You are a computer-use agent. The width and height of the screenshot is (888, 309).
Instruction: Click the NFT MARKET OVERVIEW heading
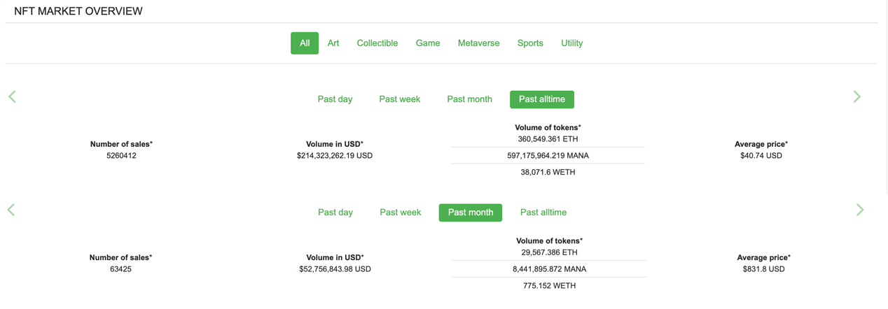coord(78,11)
